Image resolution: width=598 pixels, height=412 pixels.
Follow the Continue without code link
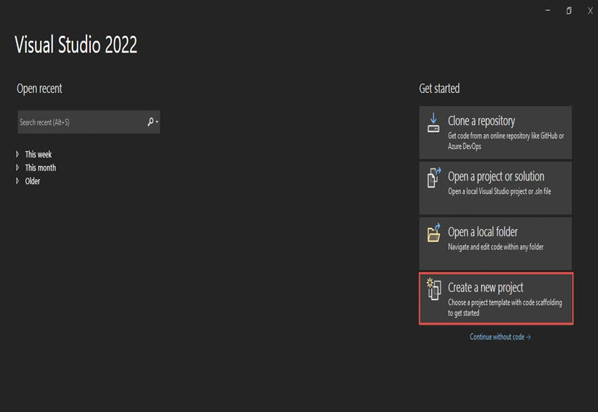tap(500, 337)
